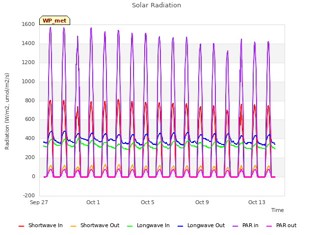Click the 400 y-axis tick label
Viewport: 314px width, 235px height.
(x=30, y=138)
